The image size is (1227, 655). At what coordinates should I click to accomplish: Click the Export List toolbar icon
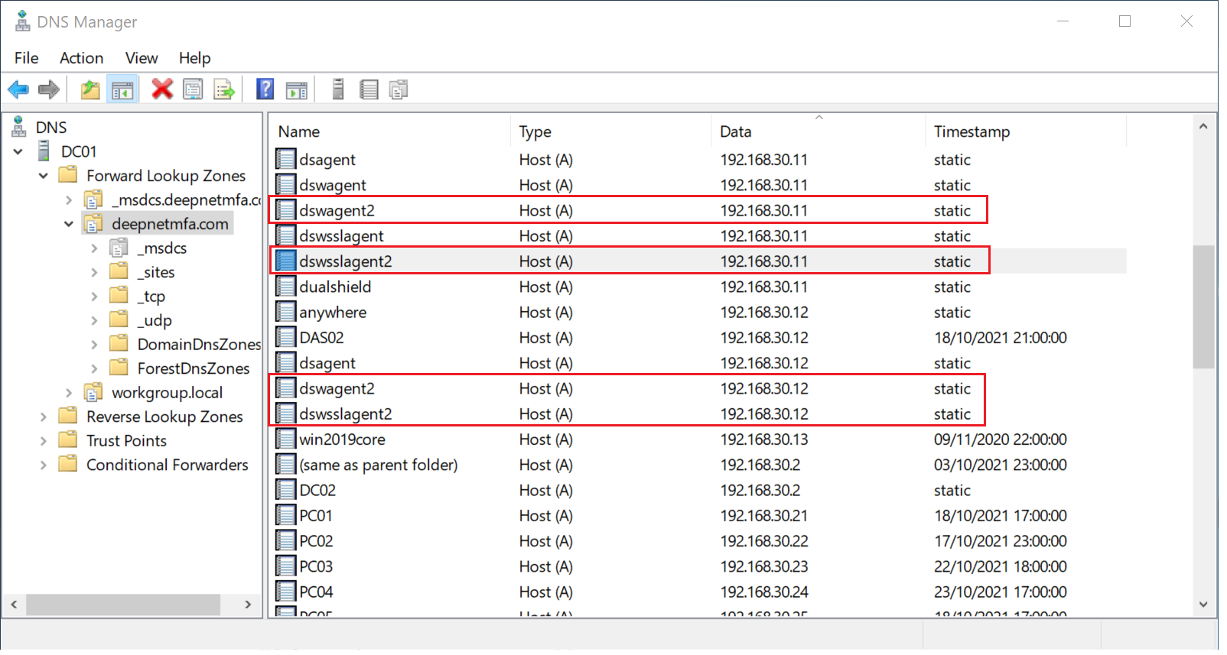[x=224, y=90]
